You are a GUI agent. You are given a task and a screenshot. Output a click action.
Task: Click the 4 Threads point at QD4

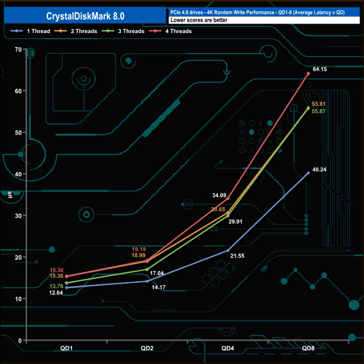(x=228, y=198)
